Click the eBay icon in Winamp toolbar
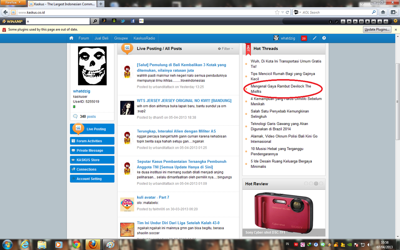 141,21
